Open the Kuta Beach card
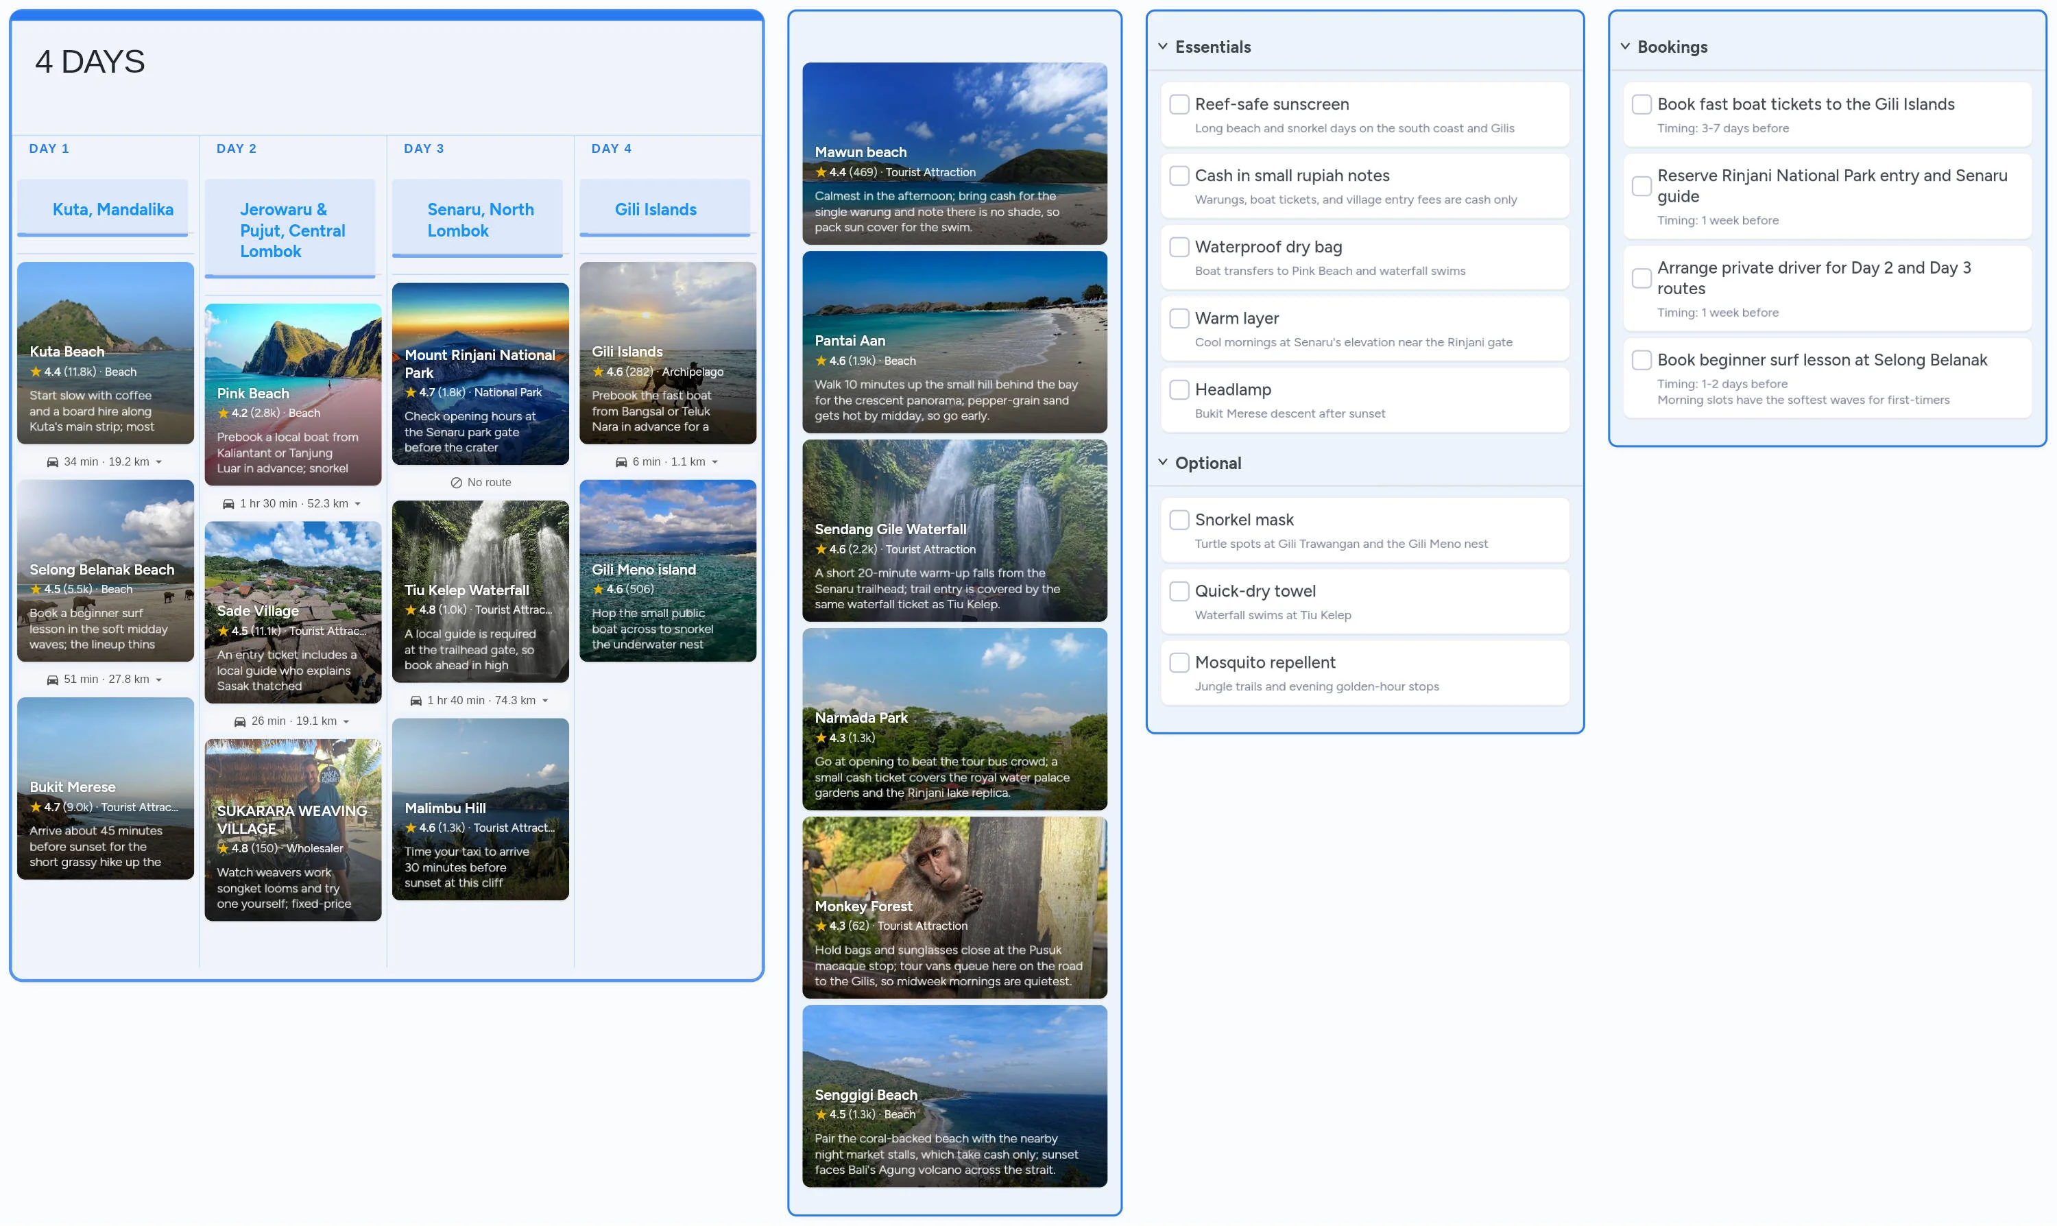The width and height of the screenshot is (2057, 1226). click(106, 352)
